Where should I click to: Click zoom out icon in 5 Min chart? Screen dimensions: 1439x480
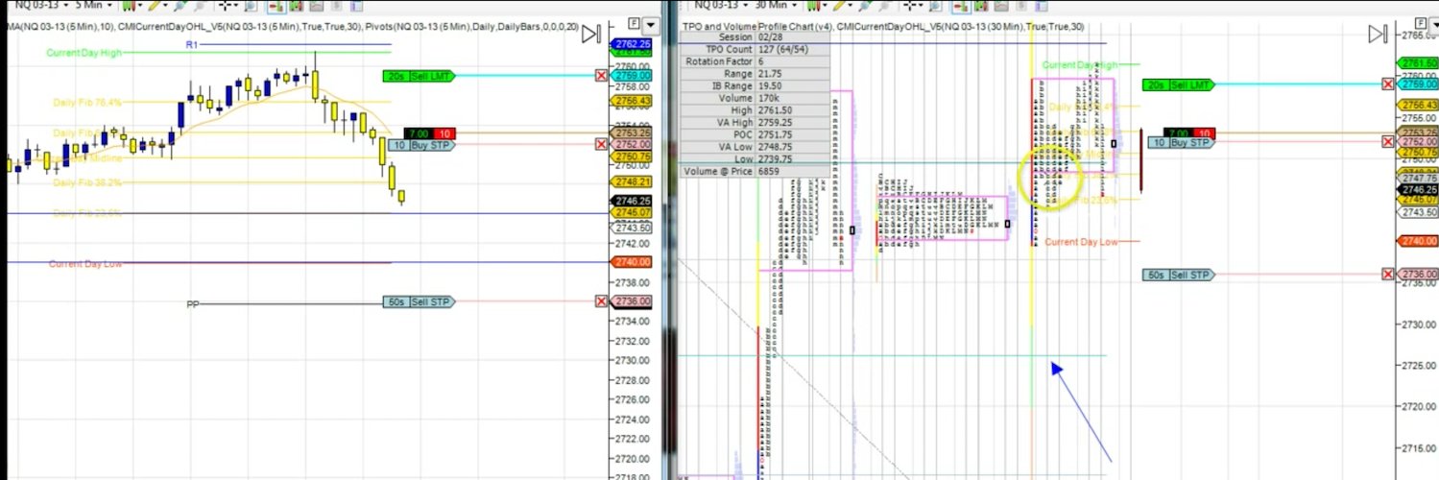pyautogui.click(x=198, y=6)
